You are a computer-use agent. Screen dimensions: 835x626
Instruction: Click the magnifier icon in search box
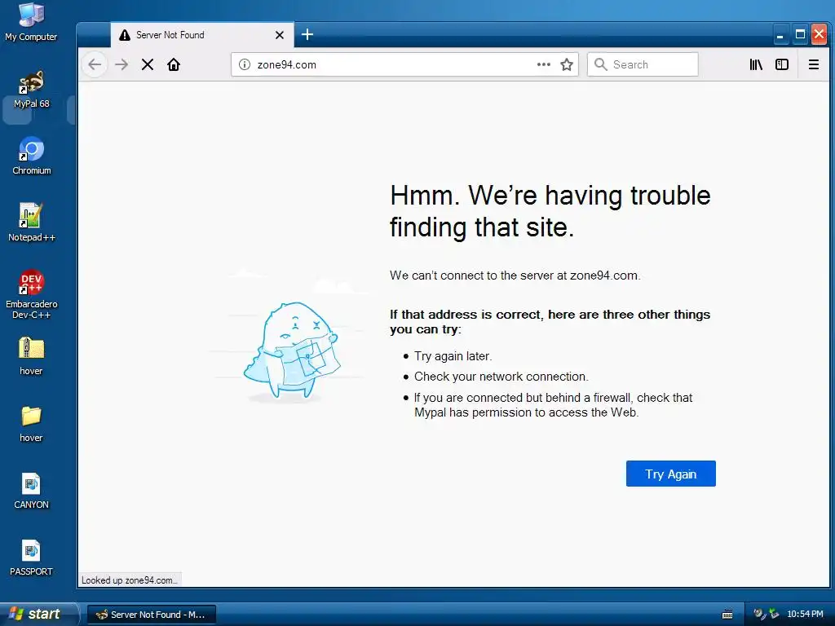pyautogui.click(x=601, y=64)
